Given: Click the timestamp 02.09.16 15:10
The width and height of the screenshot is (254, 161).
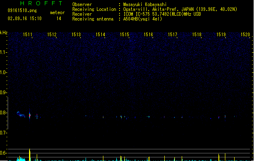Looking at the screenshot, I should coord(25,19).
